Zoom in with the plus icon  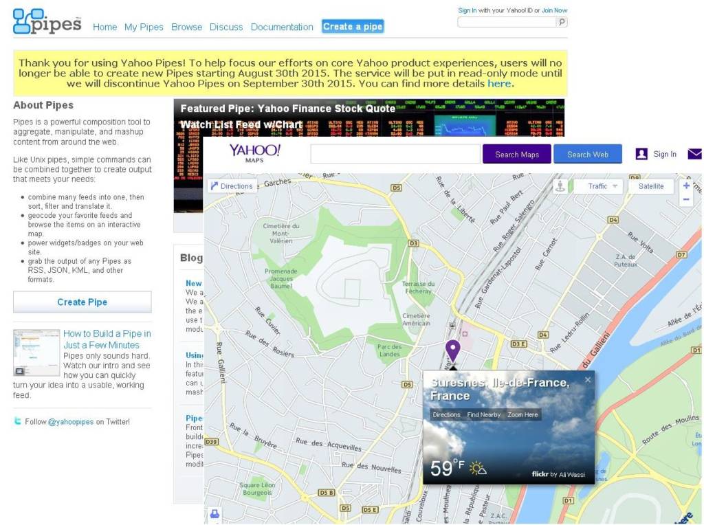click(686, 186)
